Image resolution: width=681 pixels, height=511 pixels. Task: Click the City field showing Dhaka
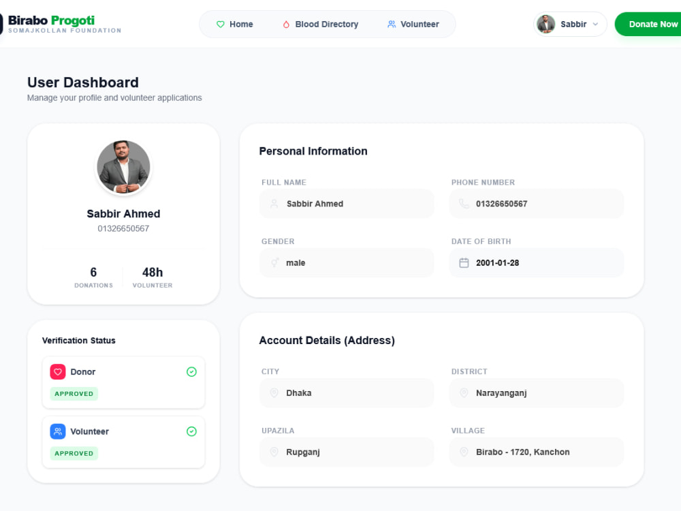click(347, 393)
